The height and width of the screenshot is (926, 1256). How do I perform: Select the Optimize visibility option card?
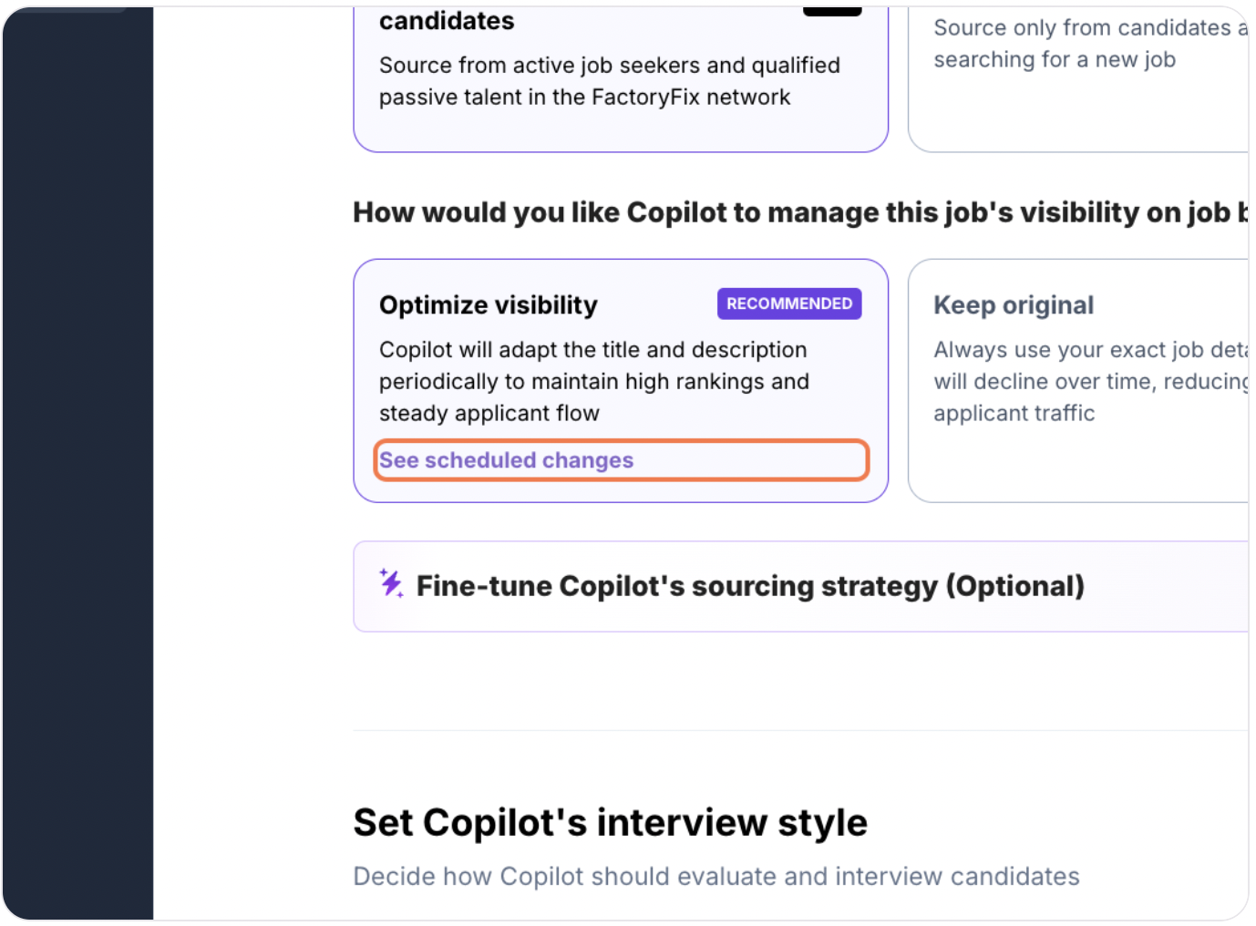pos(621,380)
